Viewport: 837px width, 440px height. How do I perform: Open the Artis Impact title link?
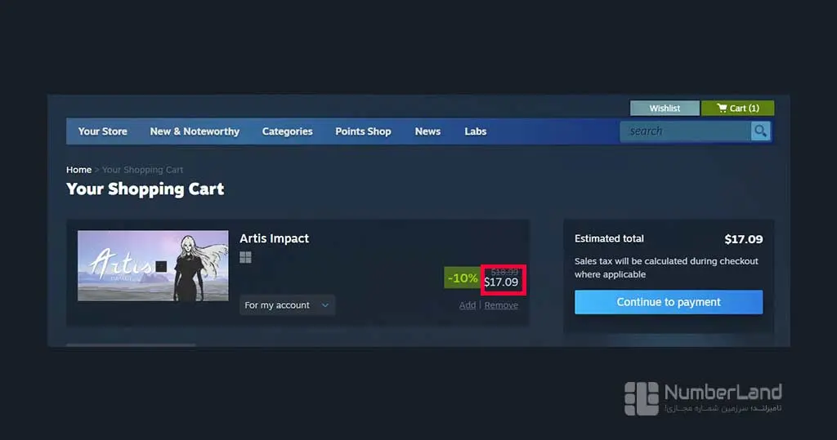(274, 238)
